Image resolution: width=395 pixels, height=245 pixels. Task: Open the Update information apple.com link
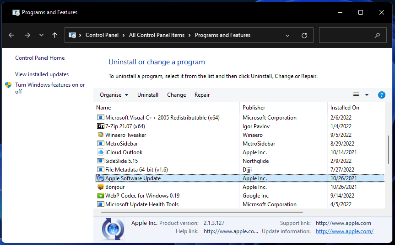coord(345,231)
